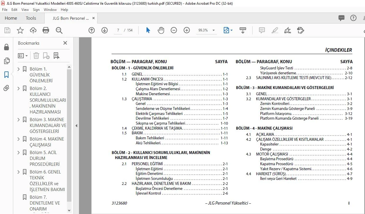Go to previous page arrow
This screenshot has height=214, width=365.
tap(92, 30)
